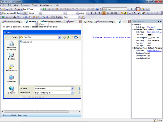Click the green Preview go arrow
The height and width of the screenshot is (122, 163).
(44, 9)
